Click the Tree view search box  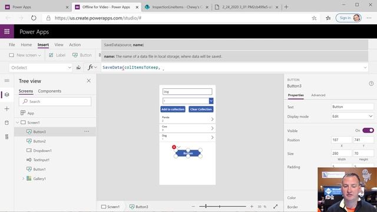(55, 102)
